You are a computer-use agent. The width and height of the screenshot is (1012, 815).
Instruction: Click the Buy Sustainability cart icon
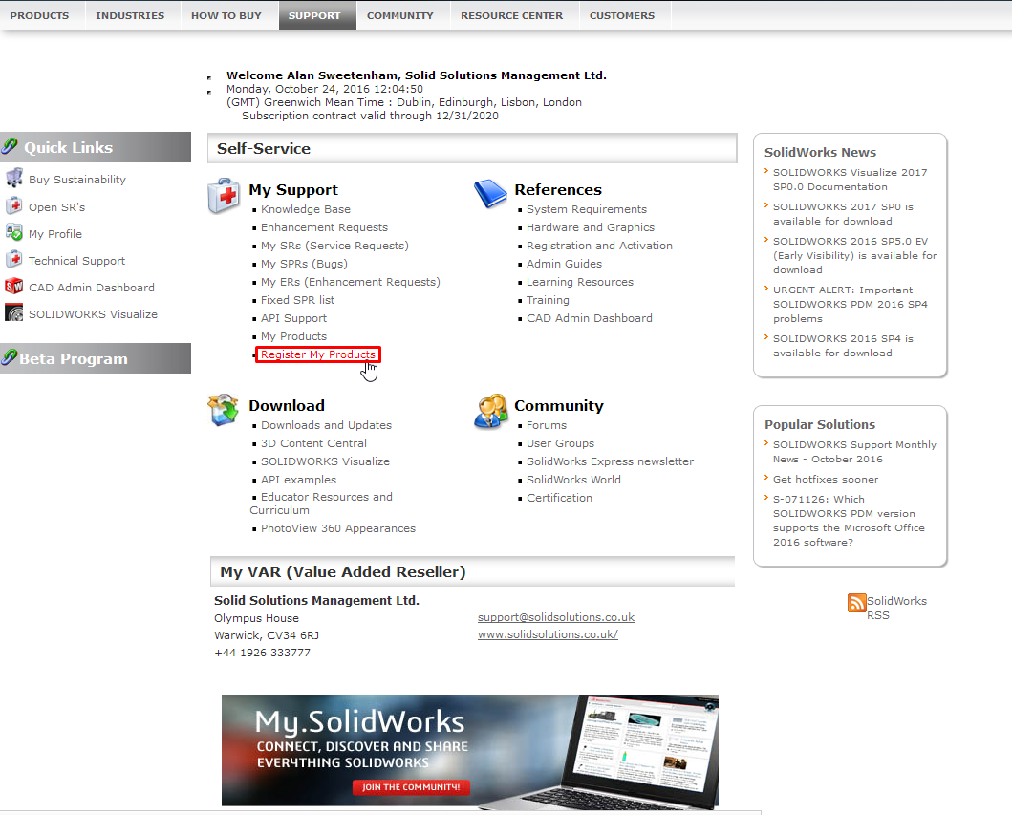coord(13,178)
